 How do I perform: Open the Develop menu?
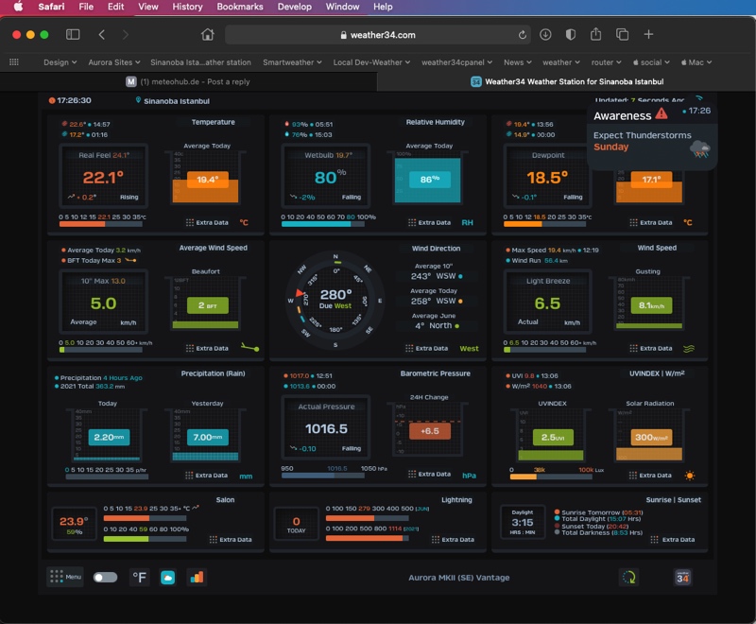point(294,7)
